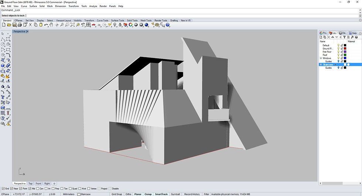362x196 pixels.
Task: Enable the Cen osnap checkbox
Action: point(38,189)
